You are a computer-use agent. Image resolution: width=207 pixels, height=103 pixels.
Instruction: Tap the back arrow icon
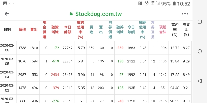[x=7, y=14]
